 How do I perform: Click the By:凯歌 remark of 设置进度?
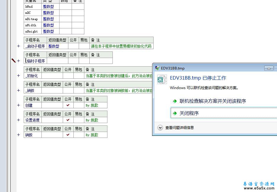pos(92,120)
